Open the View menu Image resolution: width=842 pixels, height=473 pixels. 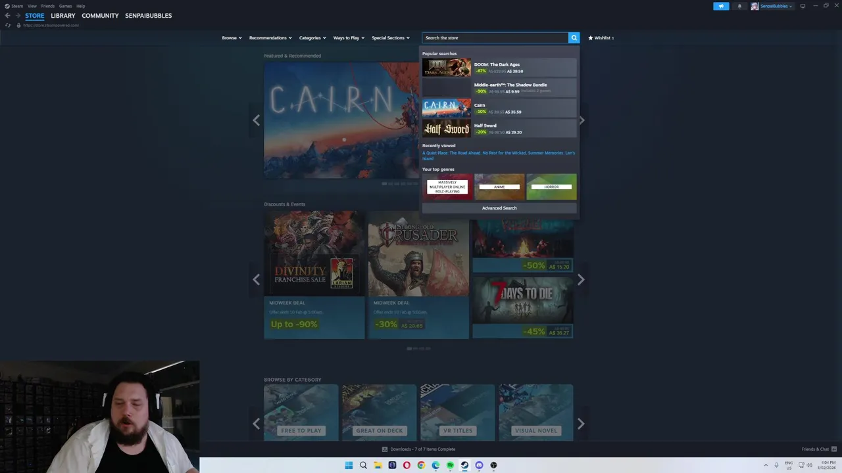[32, 6]
